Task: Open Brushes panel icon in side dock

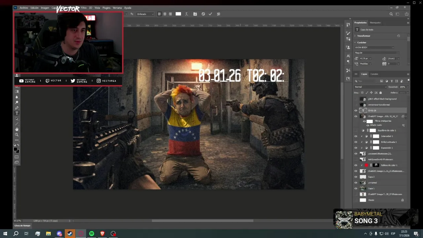Action: pyautogui.click(x=348, y=33)
